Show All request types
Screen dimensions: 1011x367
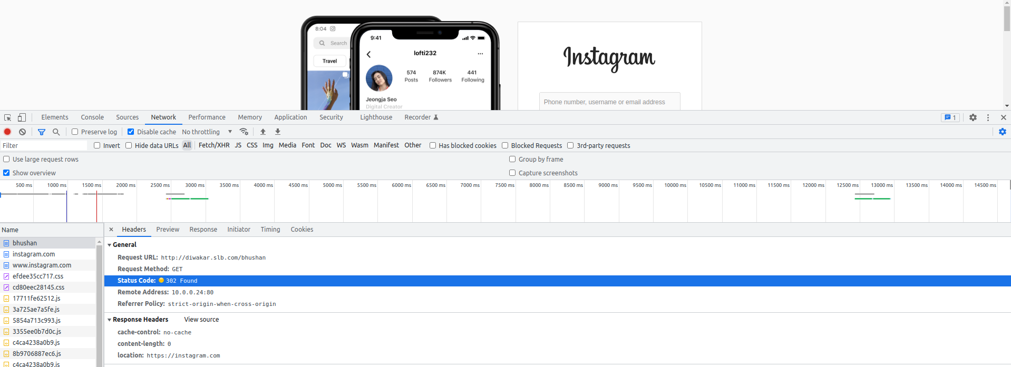coord(187,145)
